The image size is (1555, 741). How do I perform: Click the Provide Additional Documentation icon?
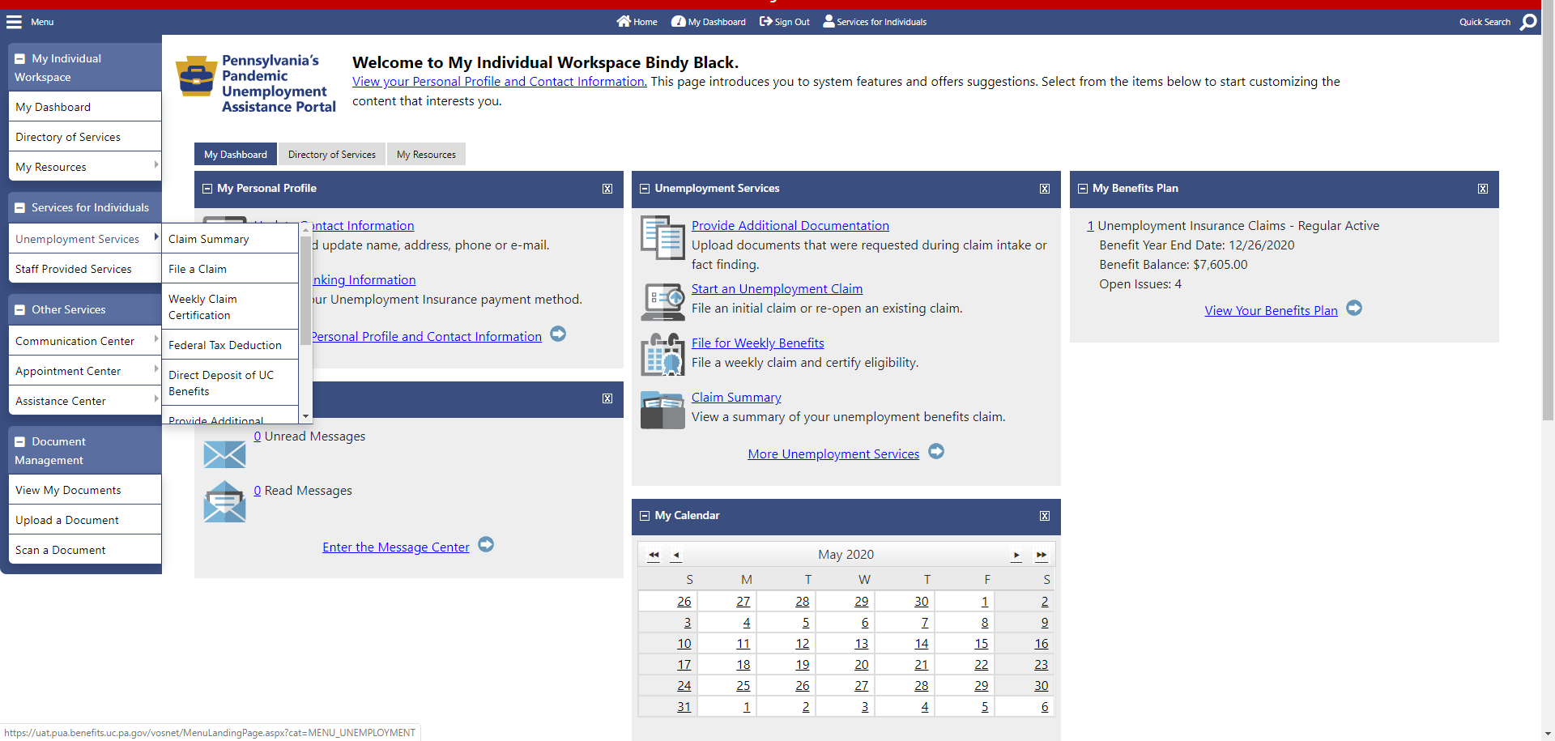[x=662, y=237]
